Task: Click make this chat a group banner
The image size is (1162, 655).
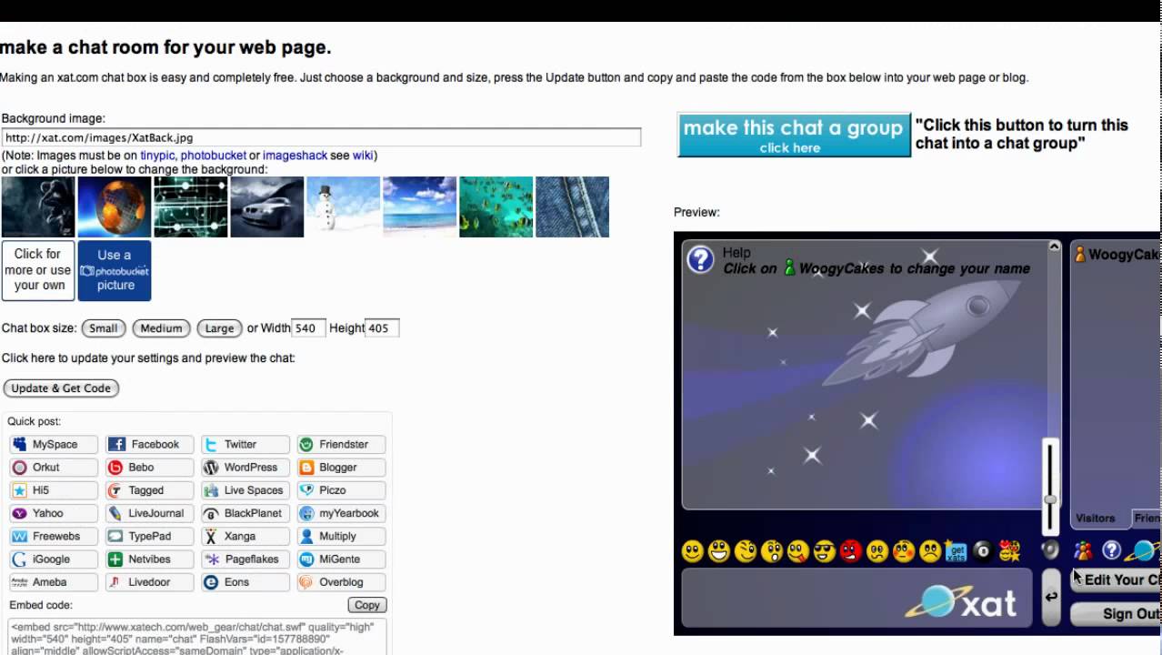Action: [x=794, y=135]
